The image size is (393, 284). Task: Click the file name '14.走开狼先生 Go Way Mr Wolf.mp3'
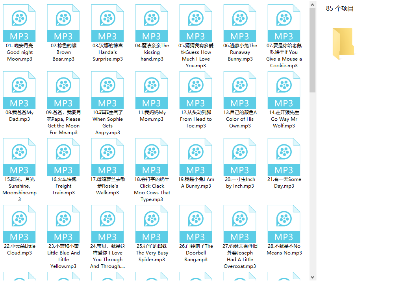(x=284, y=119)
